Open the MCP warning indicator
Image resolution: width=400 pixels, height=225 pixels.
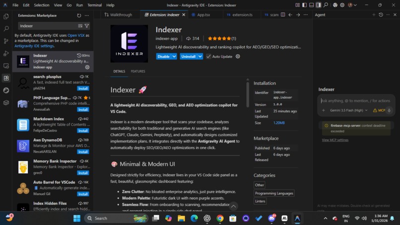[379, 110]
